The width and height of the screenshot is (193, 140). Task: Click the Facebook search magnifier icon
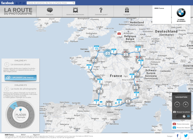(74, 3)
